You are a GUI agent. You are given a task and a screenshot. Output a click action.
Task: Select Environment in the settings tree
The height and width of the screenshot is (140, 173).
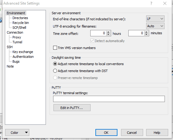tap(16, 13)
